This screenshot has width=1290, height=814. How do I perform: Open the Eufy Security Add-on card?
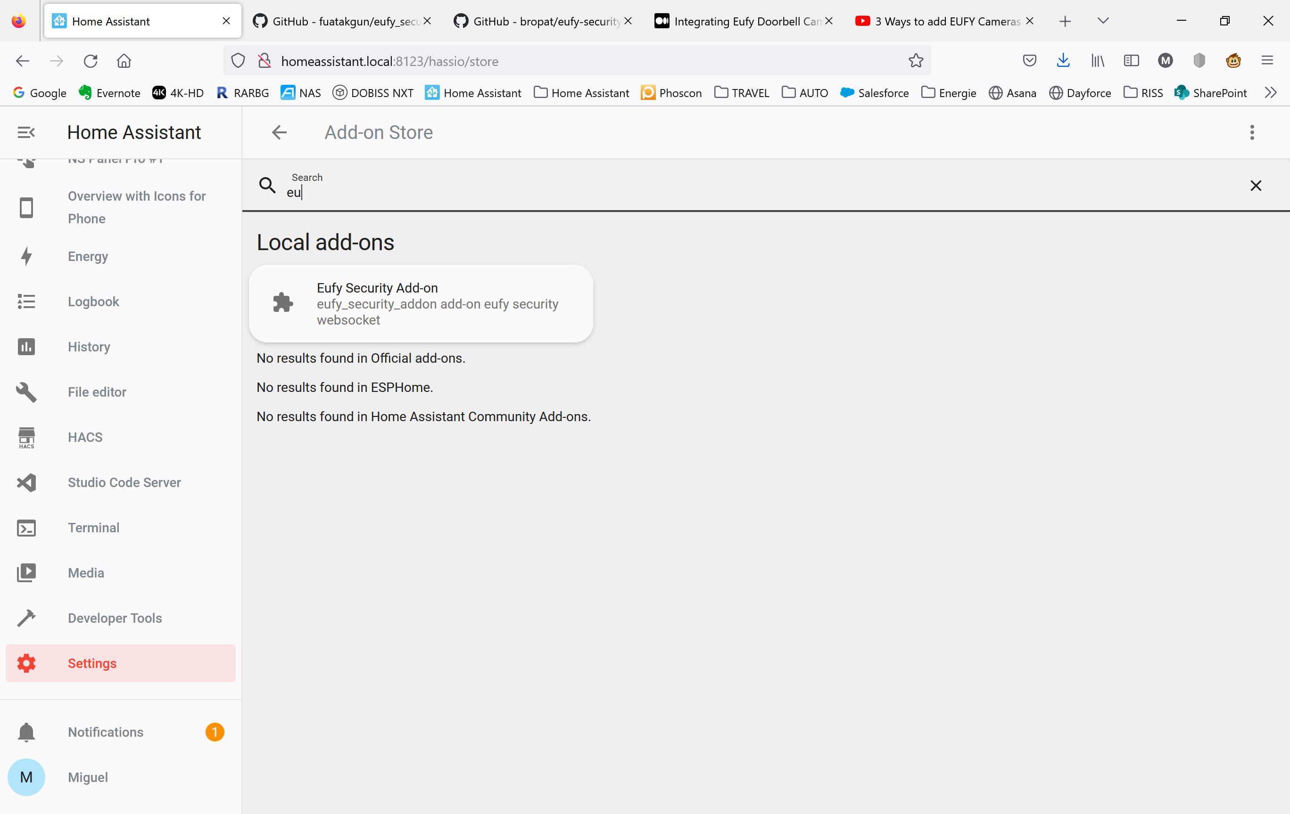pos(421,303)
